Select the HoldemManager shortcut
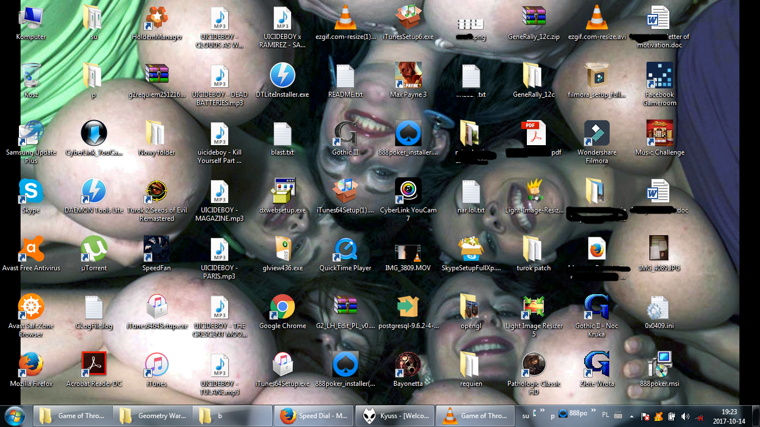Image resolution: width=760 pixels, height=427 pixels. pyautogui.click(x=157, y=23)
